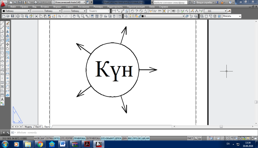
Task: Click the command line input field
Action: tap(135, 133)
